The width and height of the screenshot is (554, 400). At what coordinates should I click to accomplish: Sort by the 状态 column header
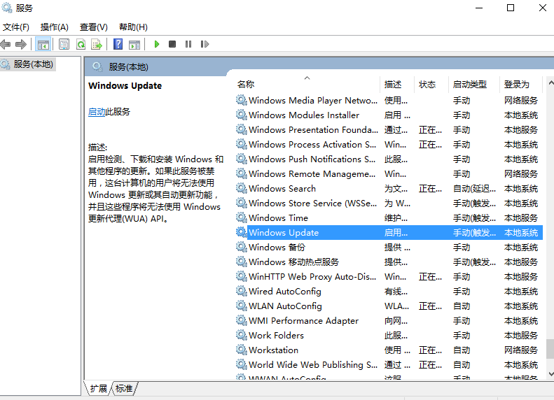431,85
